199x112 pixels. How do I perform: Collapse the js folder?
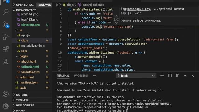pyautogui.click(x=21, y=30)
